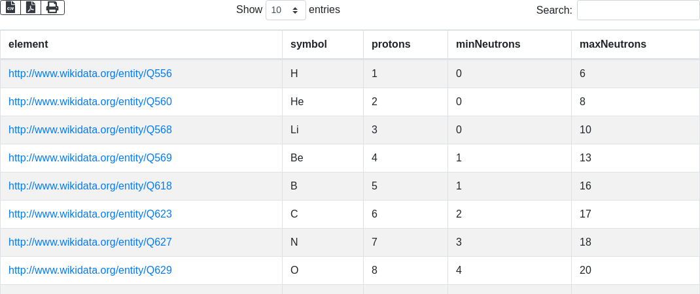
Task: Export the table as CSV
Action: click(x=10, y=7)
